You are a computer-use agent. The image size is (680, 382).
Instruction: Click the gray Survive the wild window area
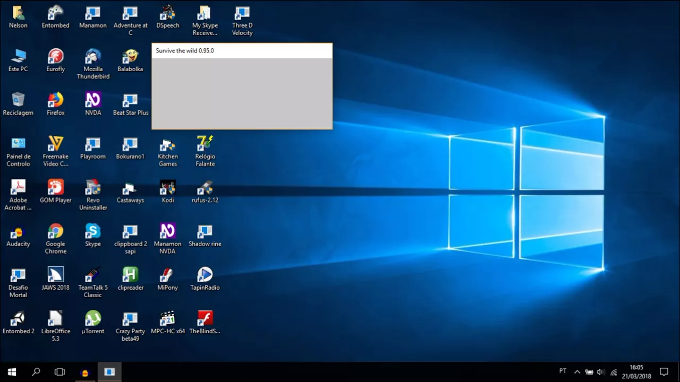click(x=242, y=93)
